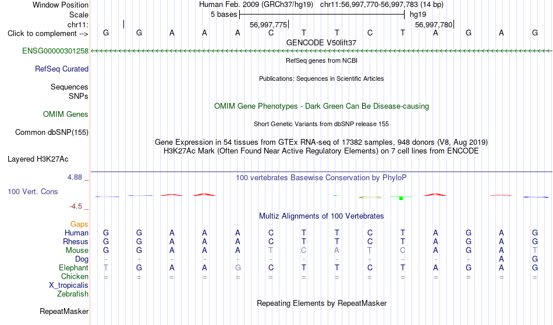The width and height of the screenshot is (553, 325).
Task: Click the RepeatMasker track label
Action: (x=64, y=311)
